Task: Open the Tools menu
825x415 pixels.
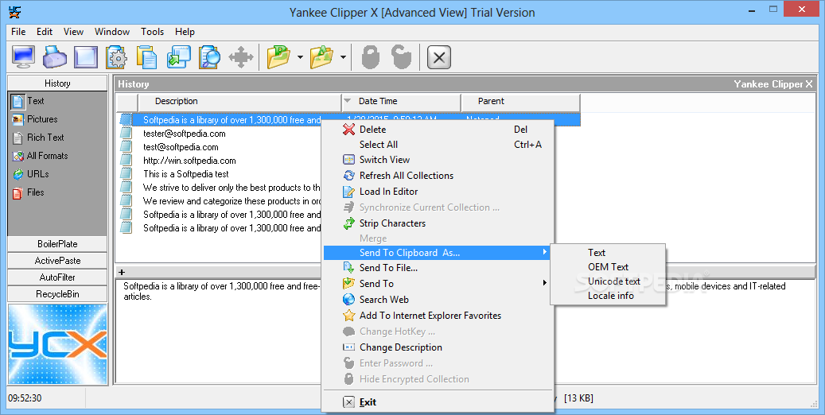Action: [x=152, y=32]
